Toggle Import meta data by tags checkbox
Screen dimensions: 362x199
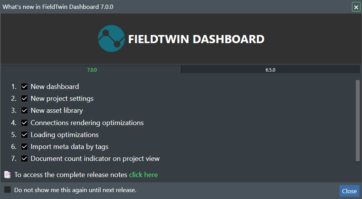(x=24, y=147)
